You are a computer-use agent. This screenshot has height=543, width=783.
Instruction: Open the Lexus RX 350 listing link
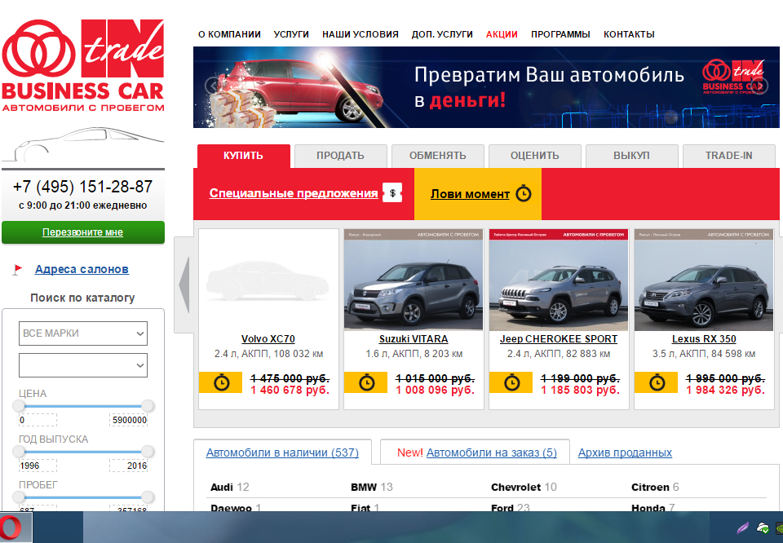[x=704, y=339]
